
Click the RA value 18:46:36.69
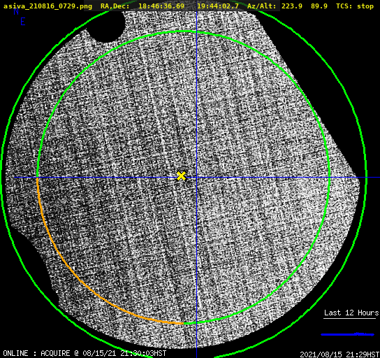pyautogui.click(x=161, y=6)
